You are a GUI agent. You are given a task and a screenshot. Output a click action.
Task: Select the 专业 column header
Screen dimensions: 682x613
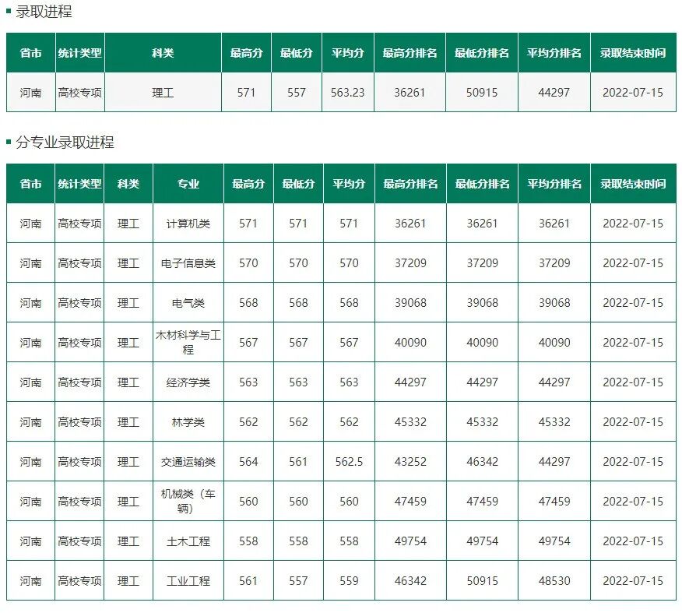point(188,184)
